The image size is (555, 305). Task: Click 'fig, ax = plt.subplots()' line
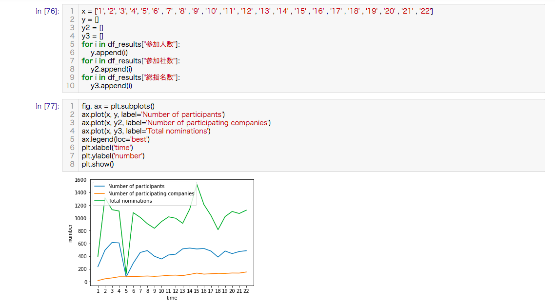118,106
